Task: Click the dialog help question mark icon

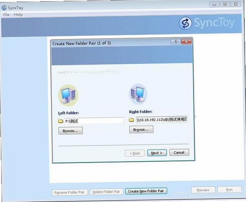Action: click(175, 42)
